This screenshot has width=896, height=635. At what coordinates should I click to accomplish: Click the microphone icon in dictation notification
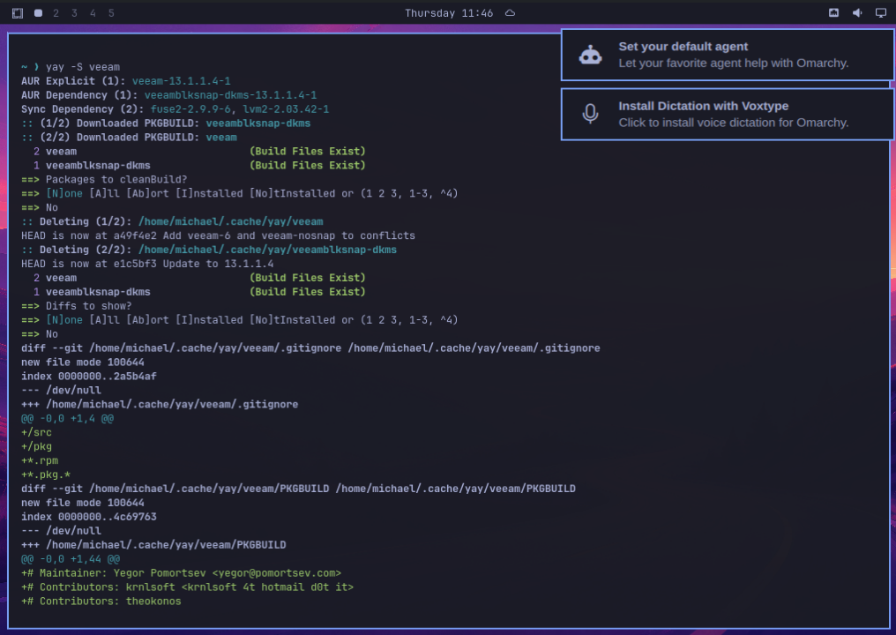point(590,115)
